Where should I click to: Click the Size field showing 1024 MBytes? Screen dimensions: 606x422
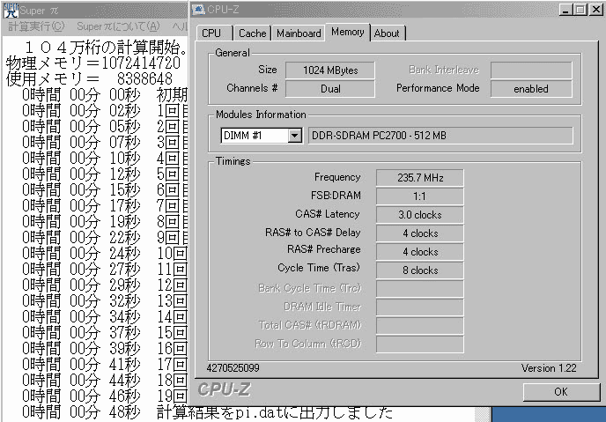(x=329, y=70)
